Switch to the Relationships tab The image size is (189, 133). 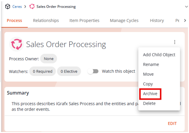click(46, 20)
